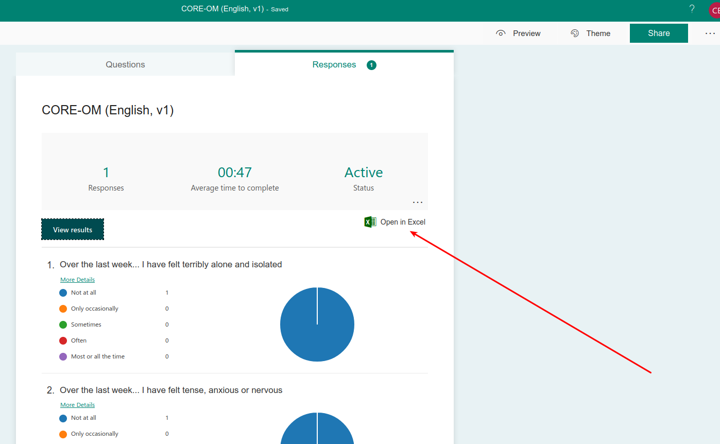Open the form in Excel
Screen dimensions: 720x444
tap(403, 221)
